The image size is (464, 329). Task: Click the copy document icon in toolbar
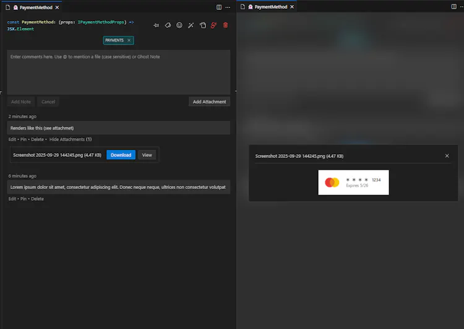[202, 25]
